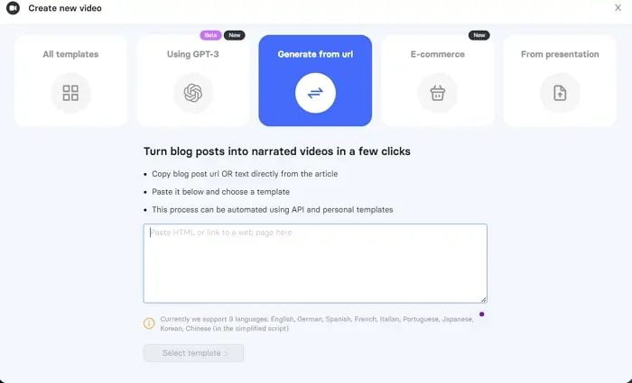Image resolution: width=632 pixels, height=383 pixels.
Task: Click the Beta badge above GPT-3
Action: [210, 35]
